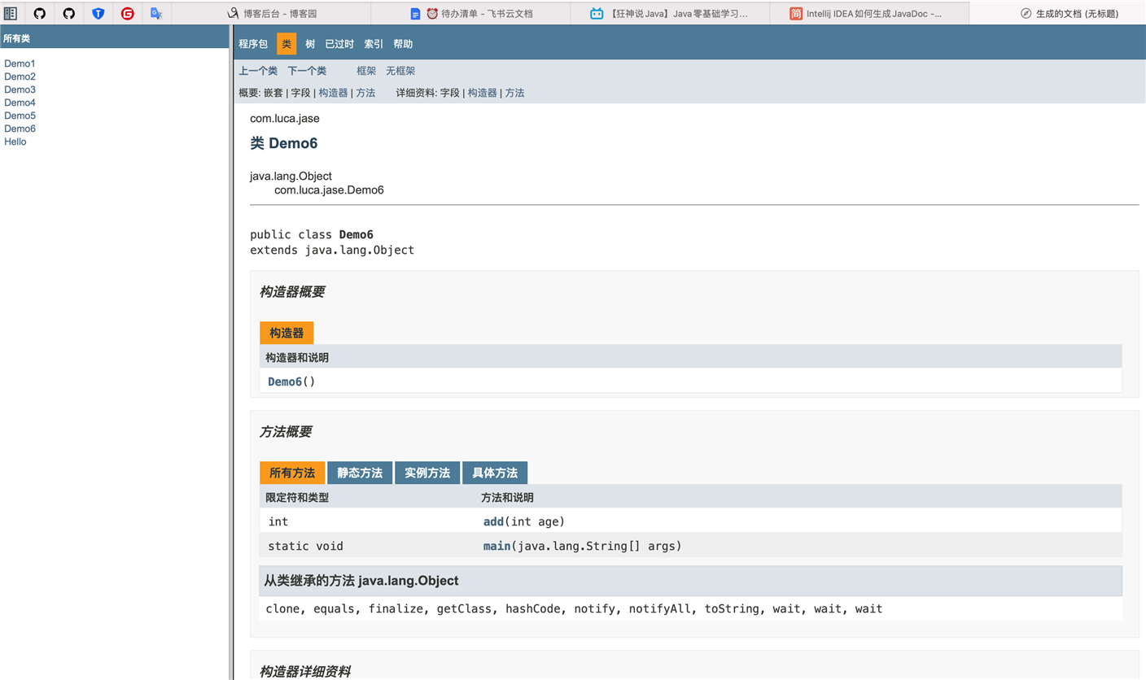Open Demo4 in the 所有类 list
This screenshot has height=680, width=1146.
[x=20, y=102]
